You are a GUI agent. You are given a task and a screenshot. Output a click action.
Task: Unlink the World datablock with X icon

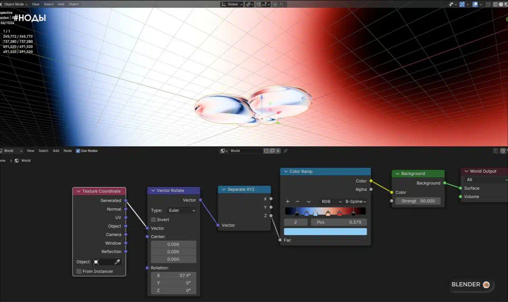click(x=278, y=151)
